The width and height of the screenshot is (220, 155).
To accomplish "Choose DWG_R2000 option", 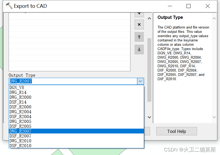I will pyautogui.click(x=76, y=97).
